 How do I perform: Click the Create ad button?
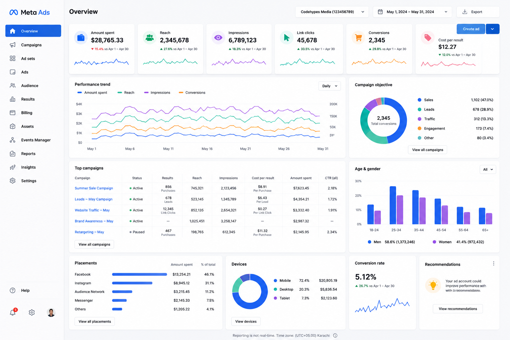click(x=471, y=29)
